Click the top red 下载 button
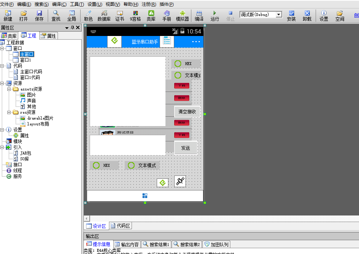 182,86
